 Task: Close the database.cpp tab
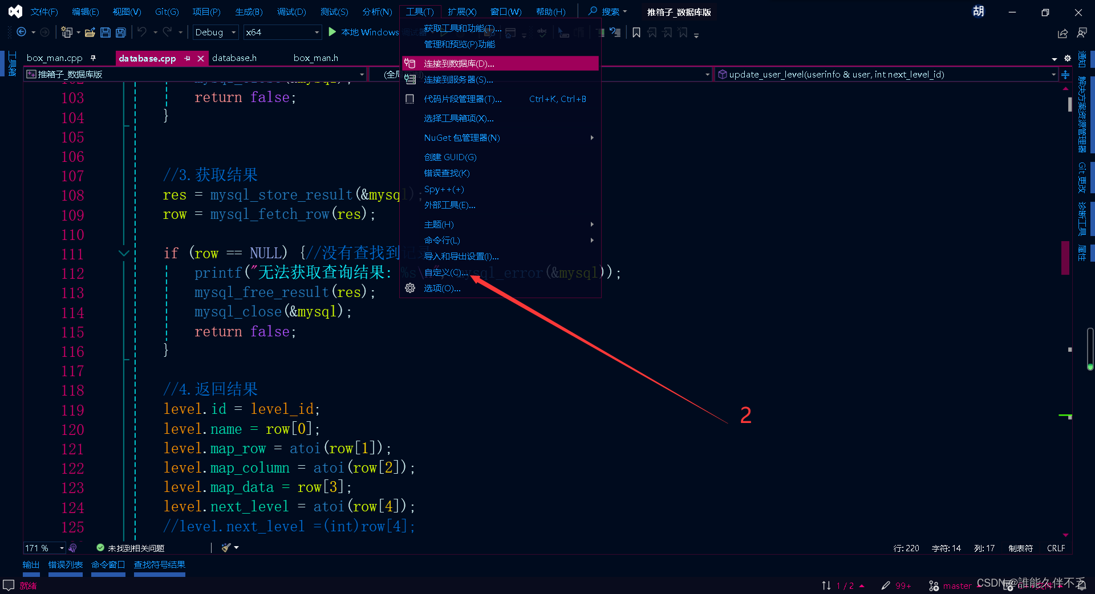(201, 58)
